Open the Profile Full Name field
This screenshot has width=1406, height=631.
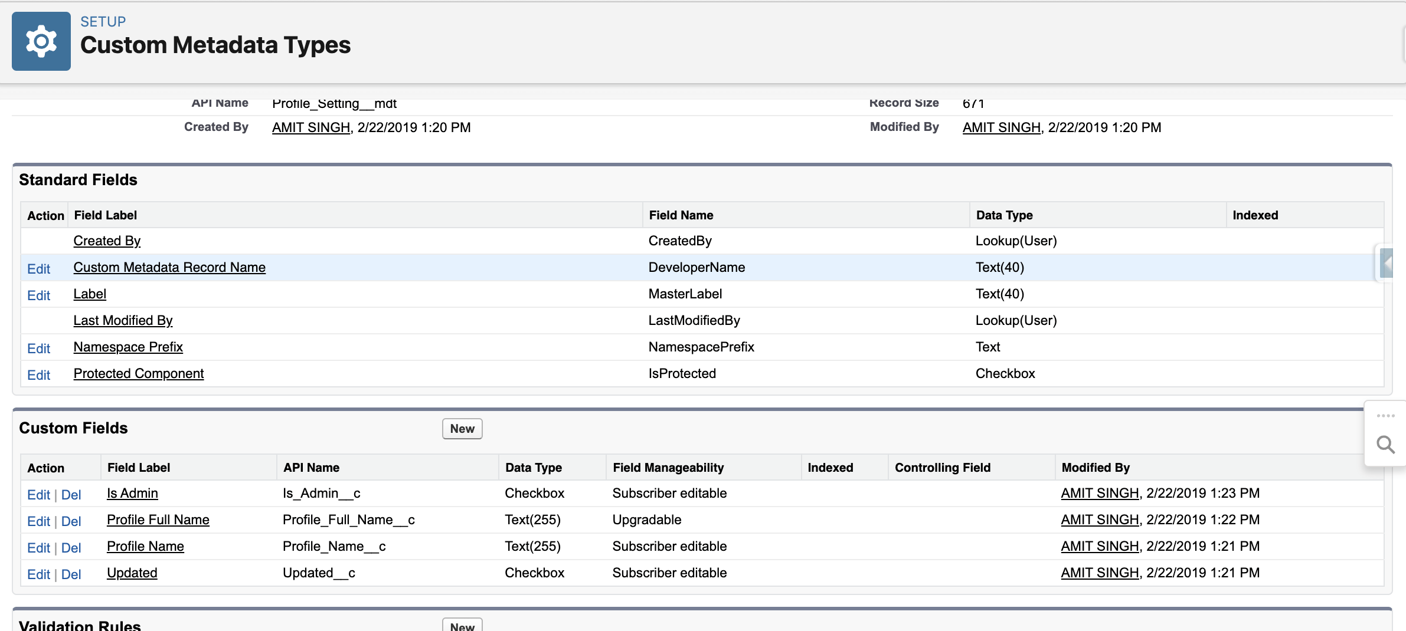point(158,520)
